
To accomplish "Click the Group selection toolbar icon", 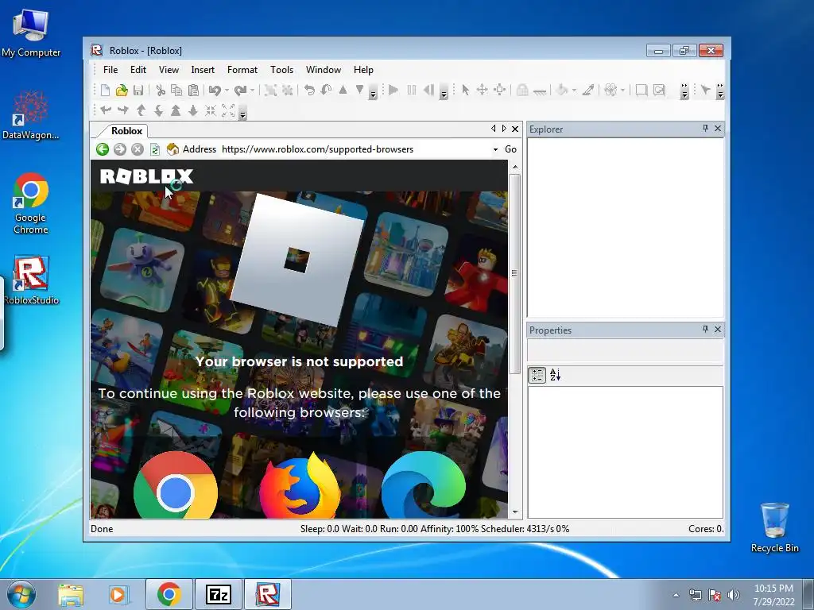I will point(270,91).
